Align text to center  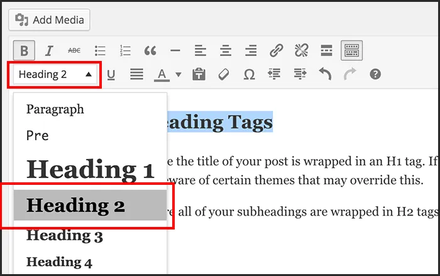tap(226, 51)
